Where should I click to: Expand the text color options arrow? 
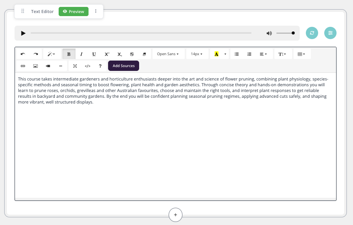(225, 54)
